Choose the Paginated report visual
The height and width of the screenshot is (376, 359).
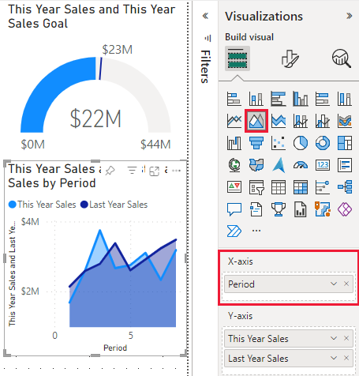301,209
